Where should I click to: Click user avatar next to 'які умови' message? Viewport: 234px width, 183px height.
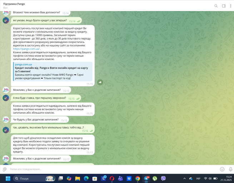pos(6,20)
